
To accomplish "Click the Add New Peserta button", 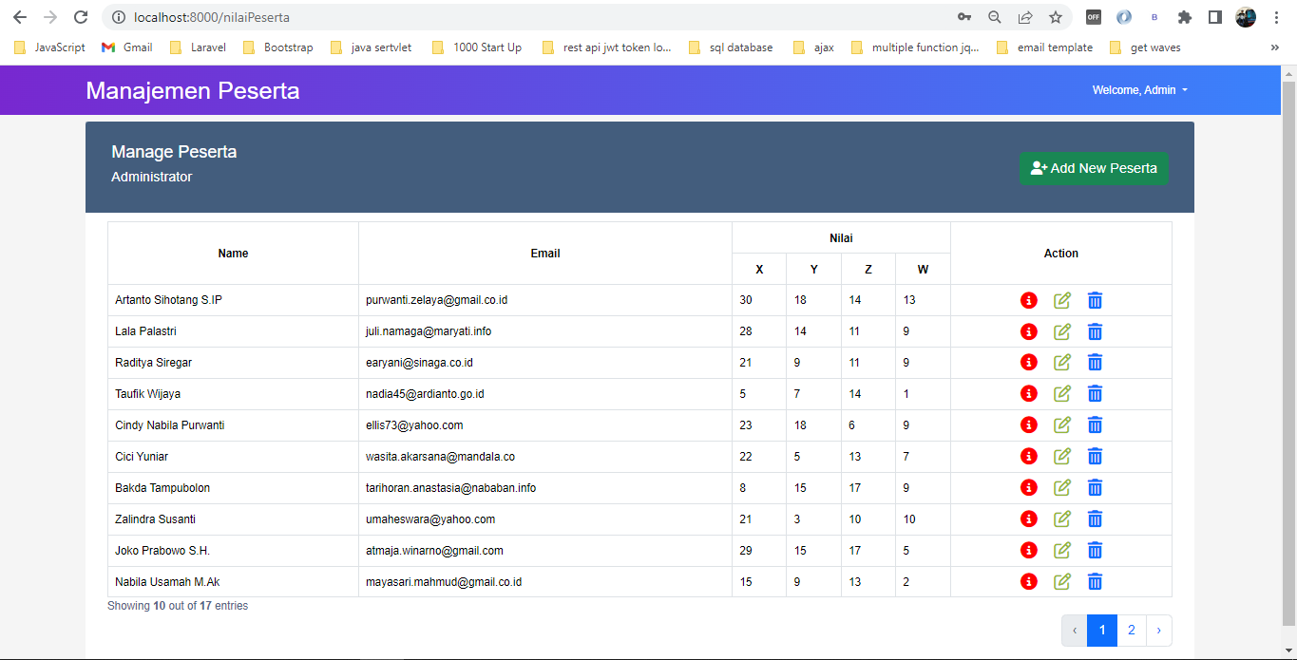I will point(1094,168).
